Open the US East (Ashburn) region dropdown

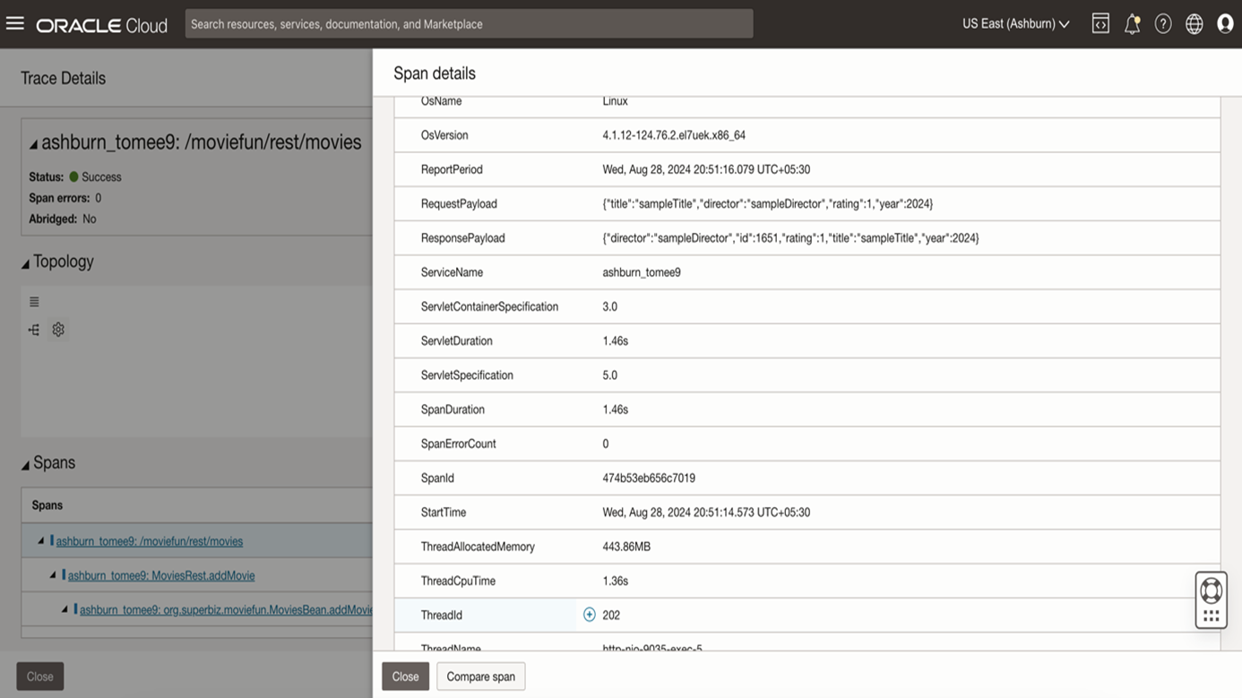pyautogui.click(x=1015, y=24)
